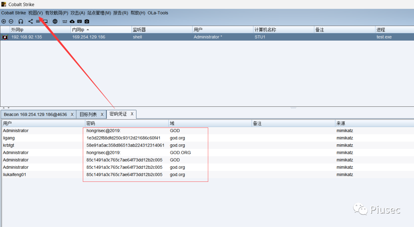Click the minus disconnect icon in toolbar
The width and height of the screenshot is (414, 227).
tap(11, 21)
